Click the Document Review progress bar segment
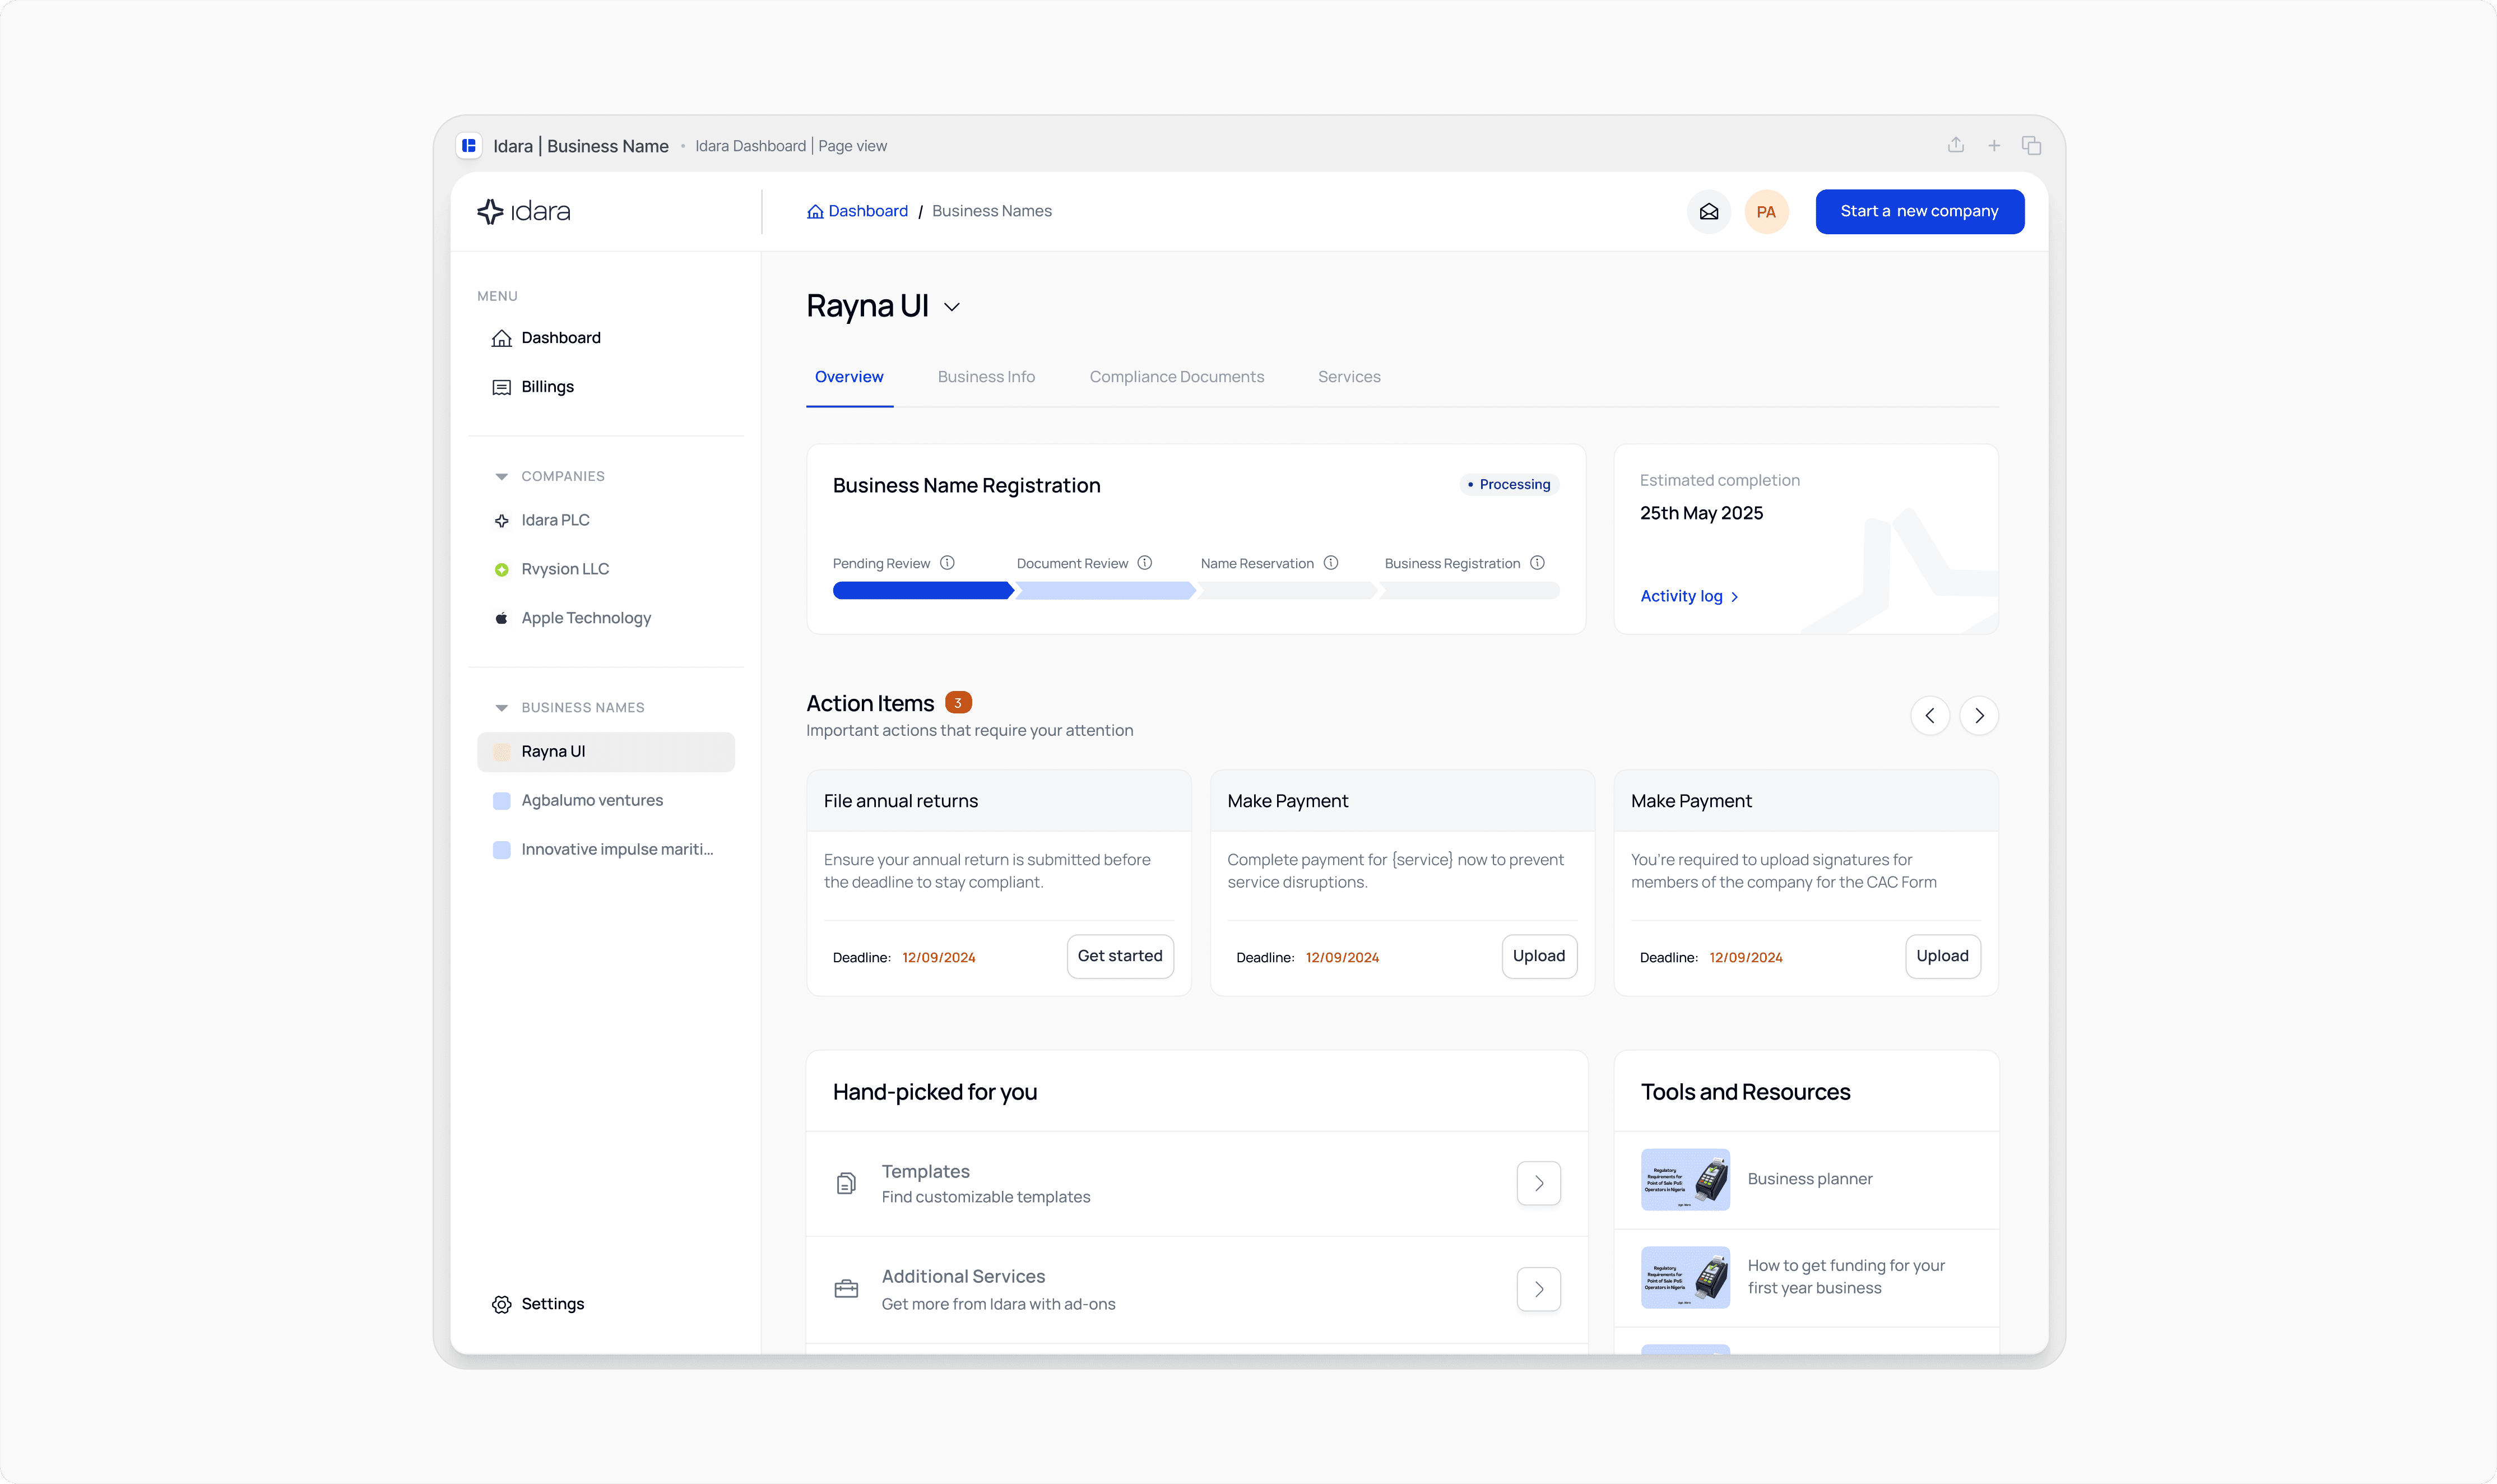2497x1484 pixels. tap(1104, 591)
